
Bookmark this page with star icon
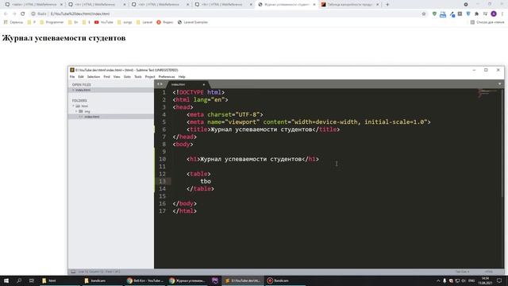click(423, 14)
